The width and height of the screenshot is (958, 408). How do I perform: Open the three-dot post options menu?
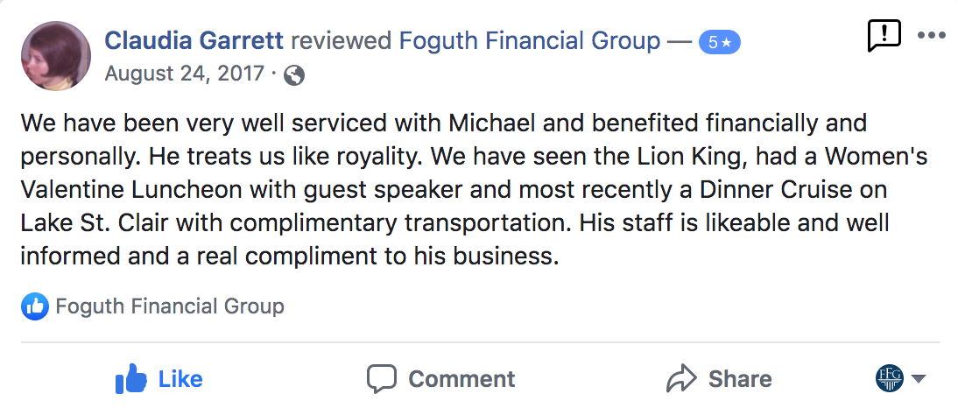[931, 36]
